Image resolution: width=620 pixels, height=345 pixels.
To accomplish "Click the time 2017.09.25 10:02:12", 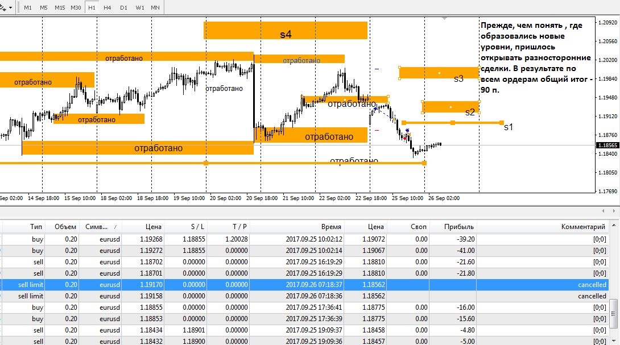I will [314, 239].
